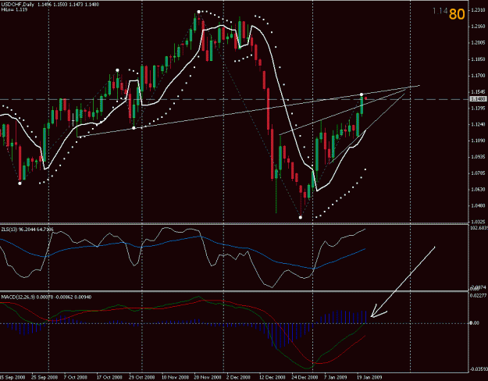Click the 15 Sep 2008 date label

pyautogui.click(x=11, y=377)
